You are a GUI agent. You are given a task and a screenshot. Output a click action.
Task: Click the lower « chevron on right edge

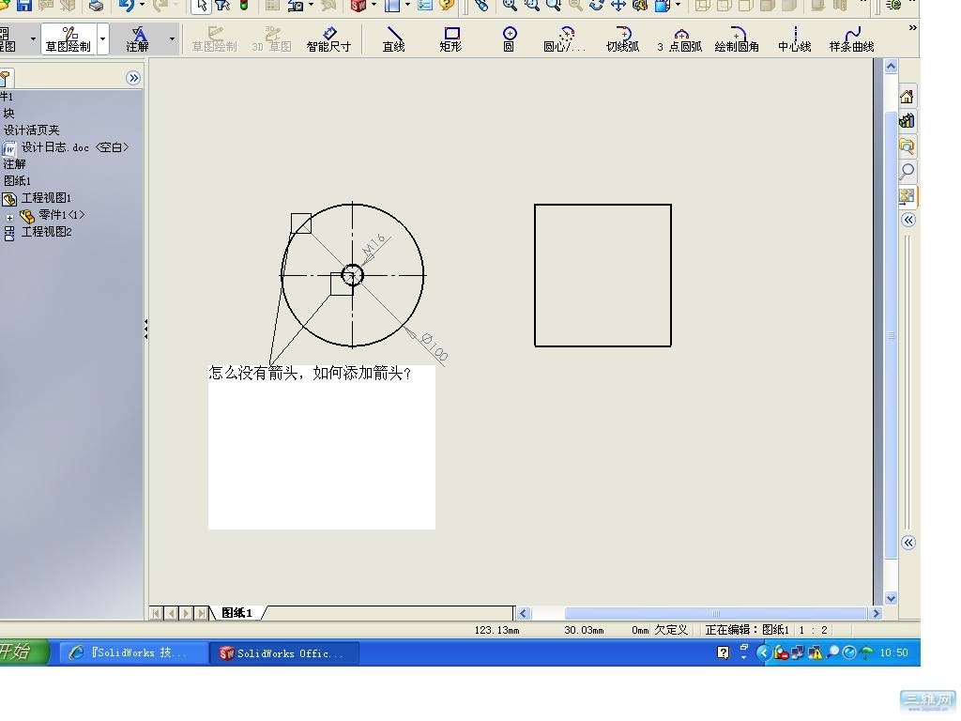(x=908, y=543)
